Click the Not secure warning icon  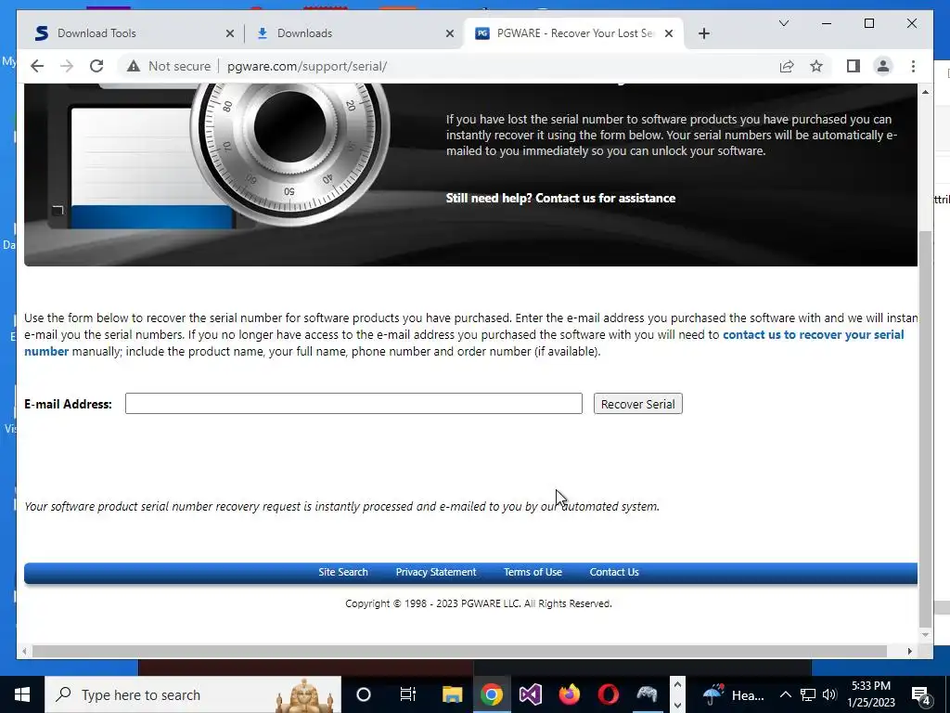click(x=134, y=66)
